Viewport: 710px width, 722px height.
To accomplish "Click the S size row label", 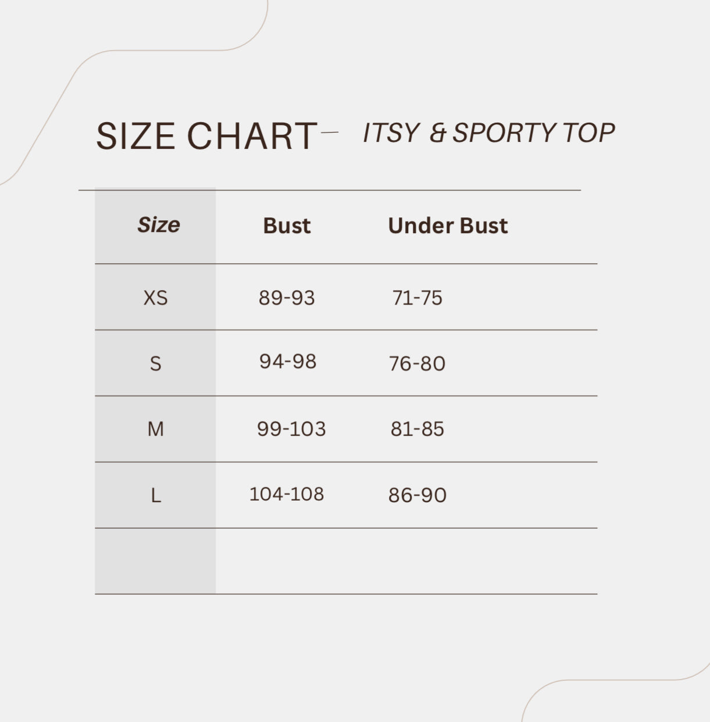I will pos(155,364).
